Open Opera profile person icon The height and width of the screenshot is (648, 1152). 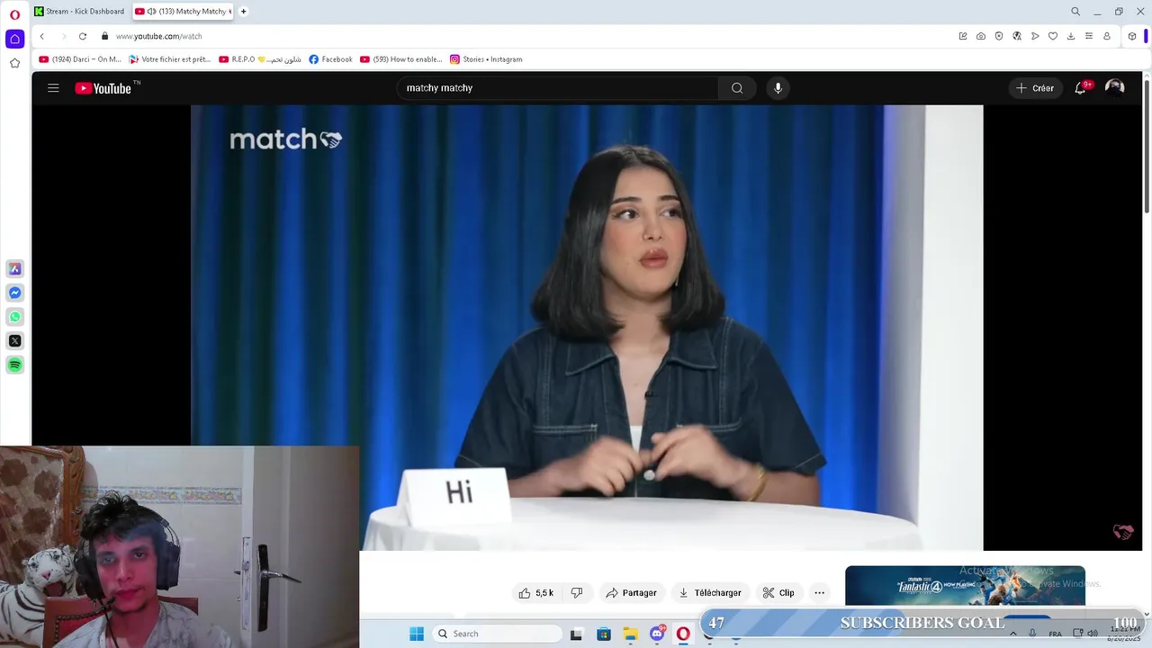pos(1107,36)
